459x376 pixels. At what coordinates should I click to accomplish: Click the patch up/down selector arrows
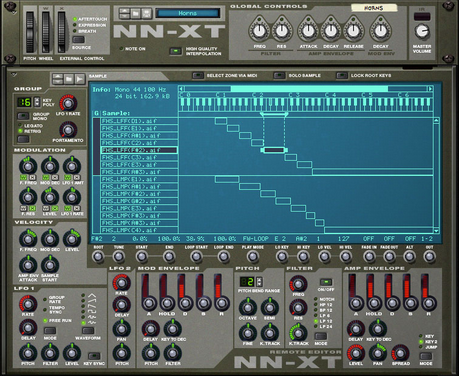124,13
